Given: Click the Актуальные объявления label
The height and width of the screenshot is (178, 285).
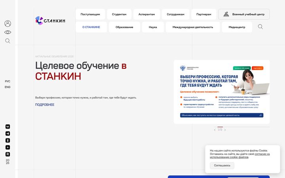Looking at the screenshot, I should pyautogui.click(x=54, y=57).
